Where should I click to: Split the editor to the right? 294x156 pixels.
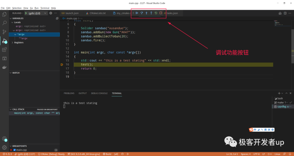click(x=285, y=13)
